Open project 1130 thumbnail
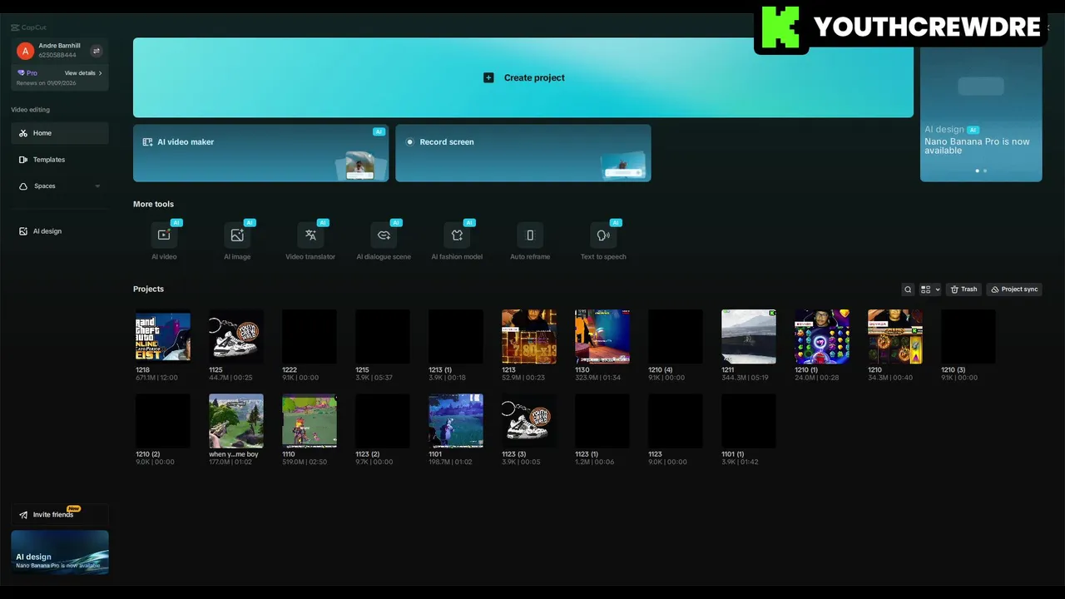Image resolution: width=1065 pixels, height=599 pixels. point(602,337)
